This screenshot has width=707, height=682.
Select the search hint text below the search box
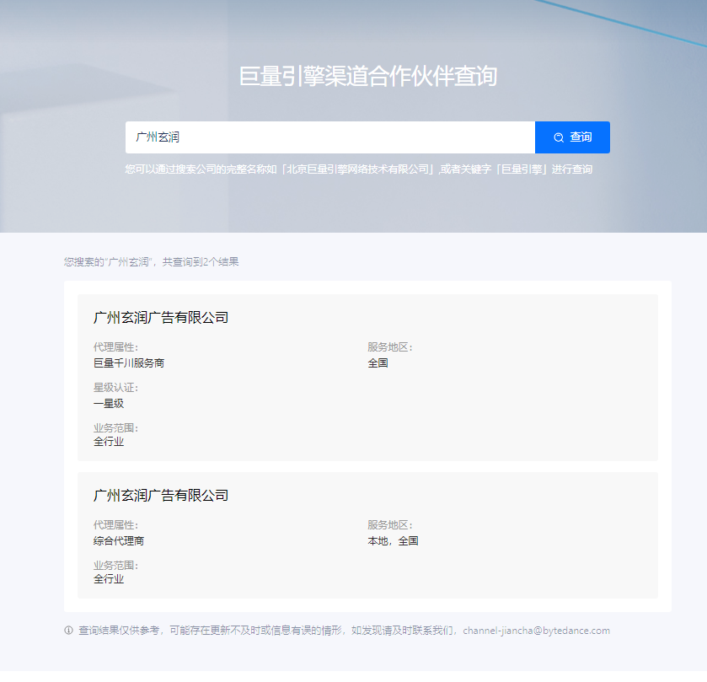point(359,169)
